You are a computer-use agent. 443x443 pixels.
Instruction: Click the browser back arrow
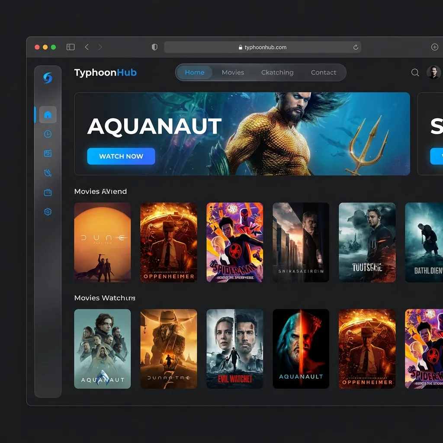click(87, 47)
